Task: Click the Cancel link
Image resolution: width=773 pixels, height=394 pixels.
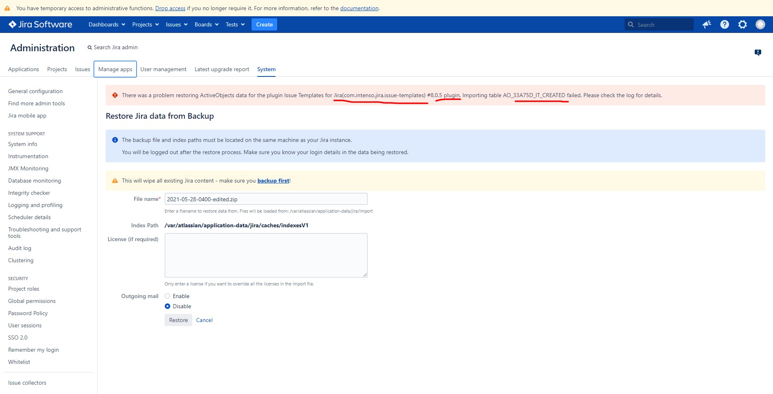Action: [x=204, y=320]
